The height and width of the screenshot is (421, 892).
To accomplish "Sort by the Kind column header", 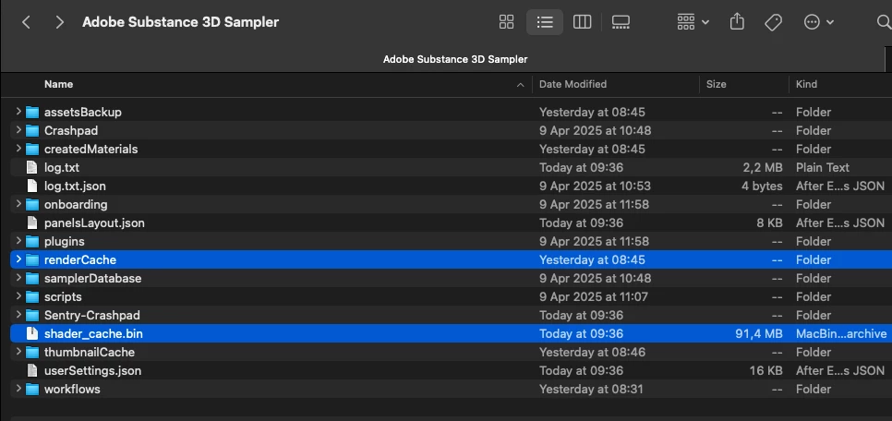I will (x=807, y=84).
